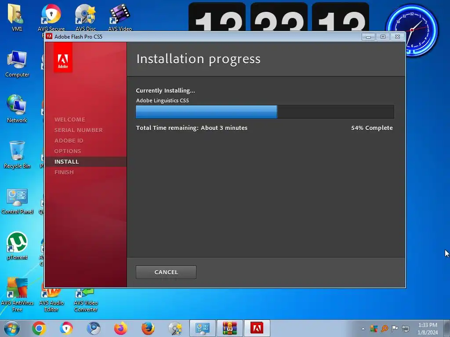Click the Adobe icon in window title bar
The width and height of the screenshot is (450, 337).
49,36
